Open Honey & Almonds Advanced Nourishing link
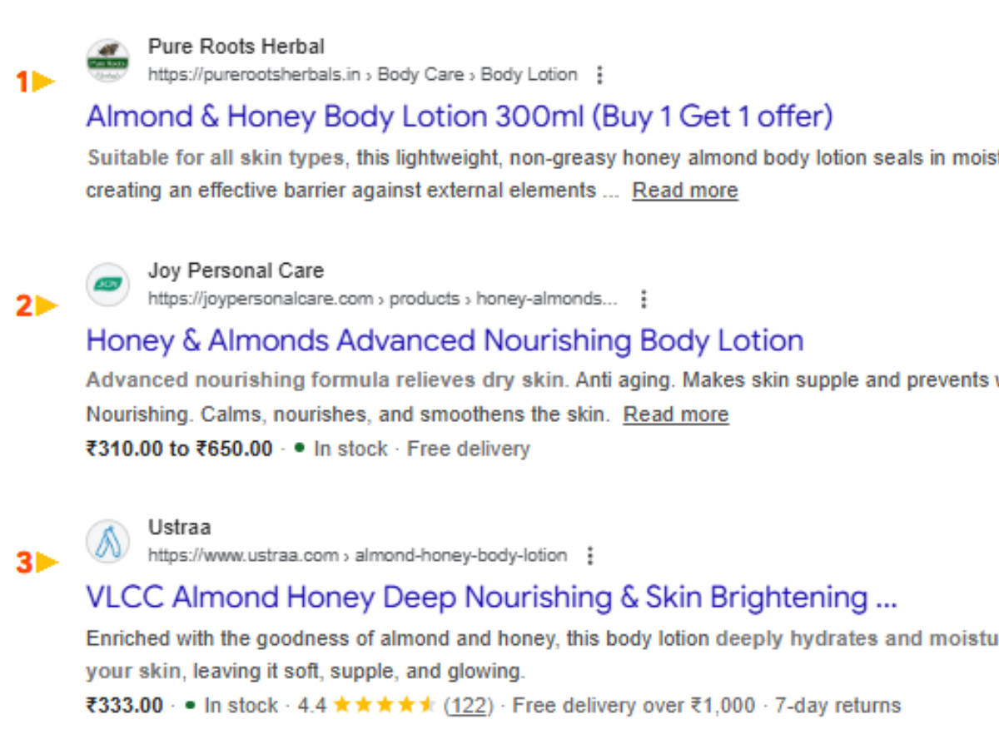This screenshot has height=749, width=999. pos(445,340)
